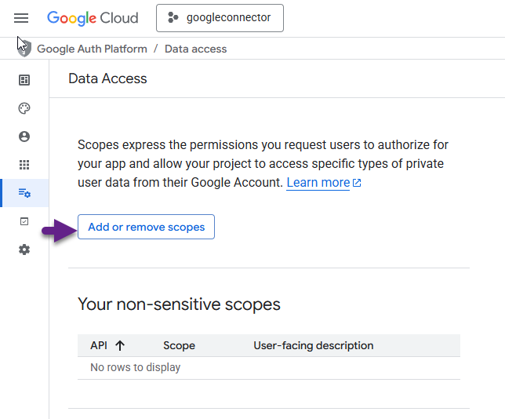Click the Google Auth Platform shield icon
This screenshot has height=419, width=505.
point(24,48)
